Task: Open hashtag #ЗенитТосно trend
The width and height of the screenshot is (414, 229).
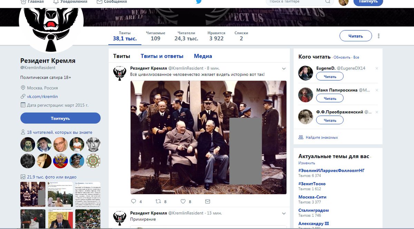Action: pos(312,184)
